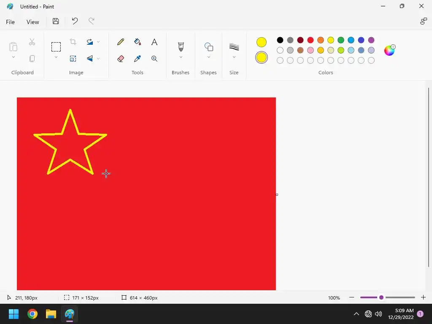Pick the green color swatch

pos(341,40)
